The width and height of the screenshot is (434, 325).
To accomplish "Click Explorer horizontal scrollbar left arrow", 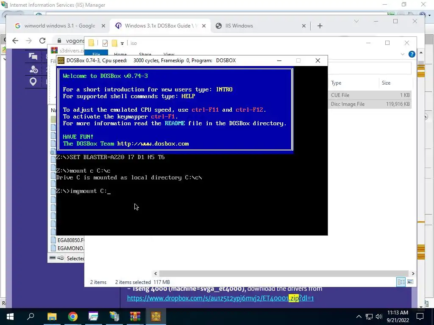I will pyautogui.click(x=156, y=274).
